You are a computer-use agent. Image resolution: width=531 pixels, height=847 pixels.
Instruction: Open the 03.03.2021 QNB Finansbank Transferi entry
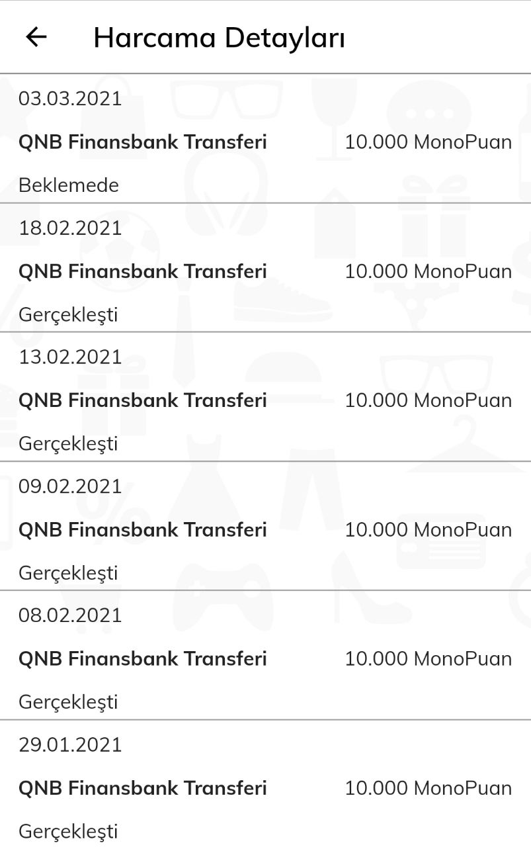[265, 138]
